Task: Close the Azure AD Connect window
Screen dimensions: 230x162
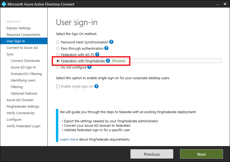Action: pos(225,4)
